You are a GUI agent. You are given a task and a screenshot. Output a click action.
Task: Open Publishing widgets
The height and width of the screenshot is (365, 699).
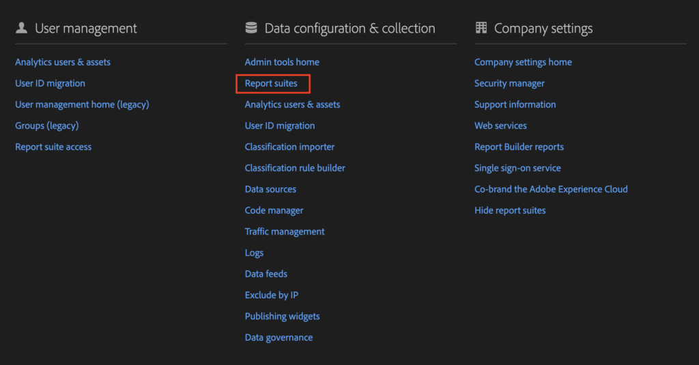coord(282,316)
